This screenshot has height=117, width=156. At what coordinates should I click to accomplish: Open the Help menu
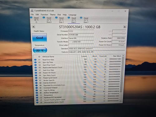65,15
